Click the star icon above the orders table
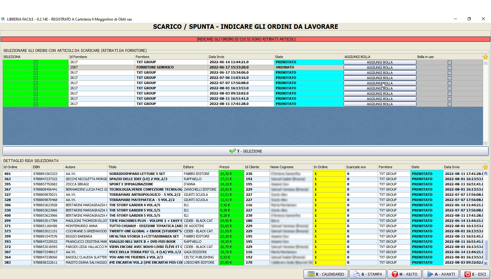The width and height of the screenshot is (491, 279). click(x=485, y=57)
